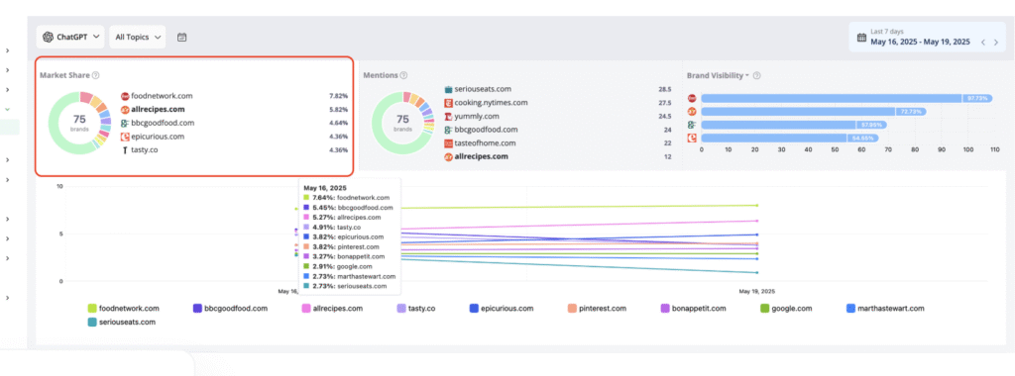Click the epicurious.com favicon in Market Share
Viewport: 1015px width, 376px height.
[125, 137]
